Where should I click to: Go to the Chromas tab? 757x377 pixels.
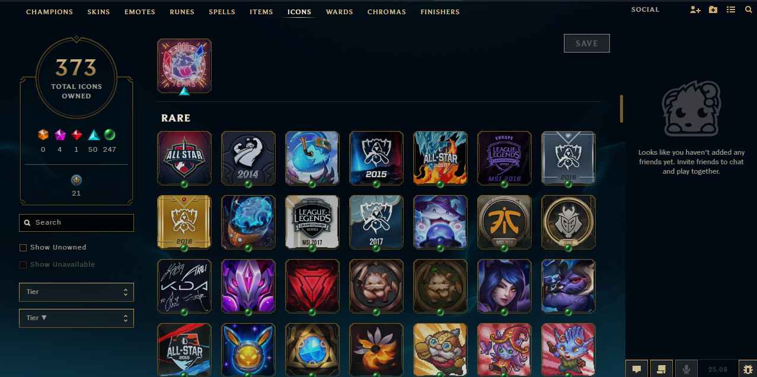pyautogui.click(x=387, y=12)
